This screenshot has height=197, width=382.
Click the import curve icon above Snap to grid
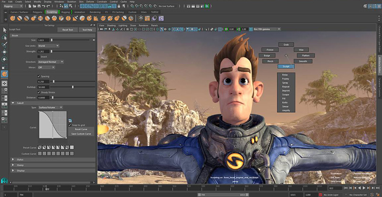(x=70, y=120)
